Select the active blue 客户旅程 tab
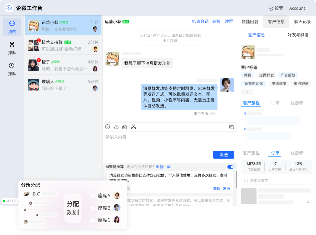The width and height of the screenshot is (316, 235). pos(251,103)
